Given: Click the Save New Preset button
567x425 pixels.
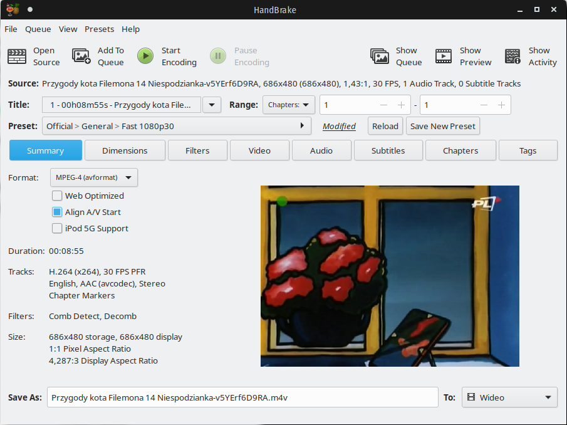Looking at the screenshot, I should coord(442,126).
